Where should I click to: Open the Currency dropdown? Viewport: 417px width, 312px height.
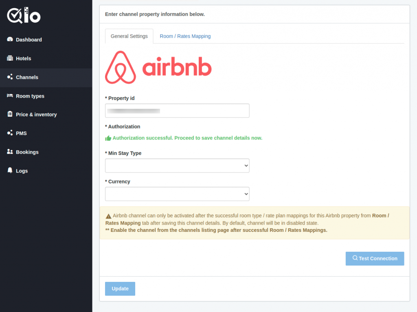click(x=177, y=194)
